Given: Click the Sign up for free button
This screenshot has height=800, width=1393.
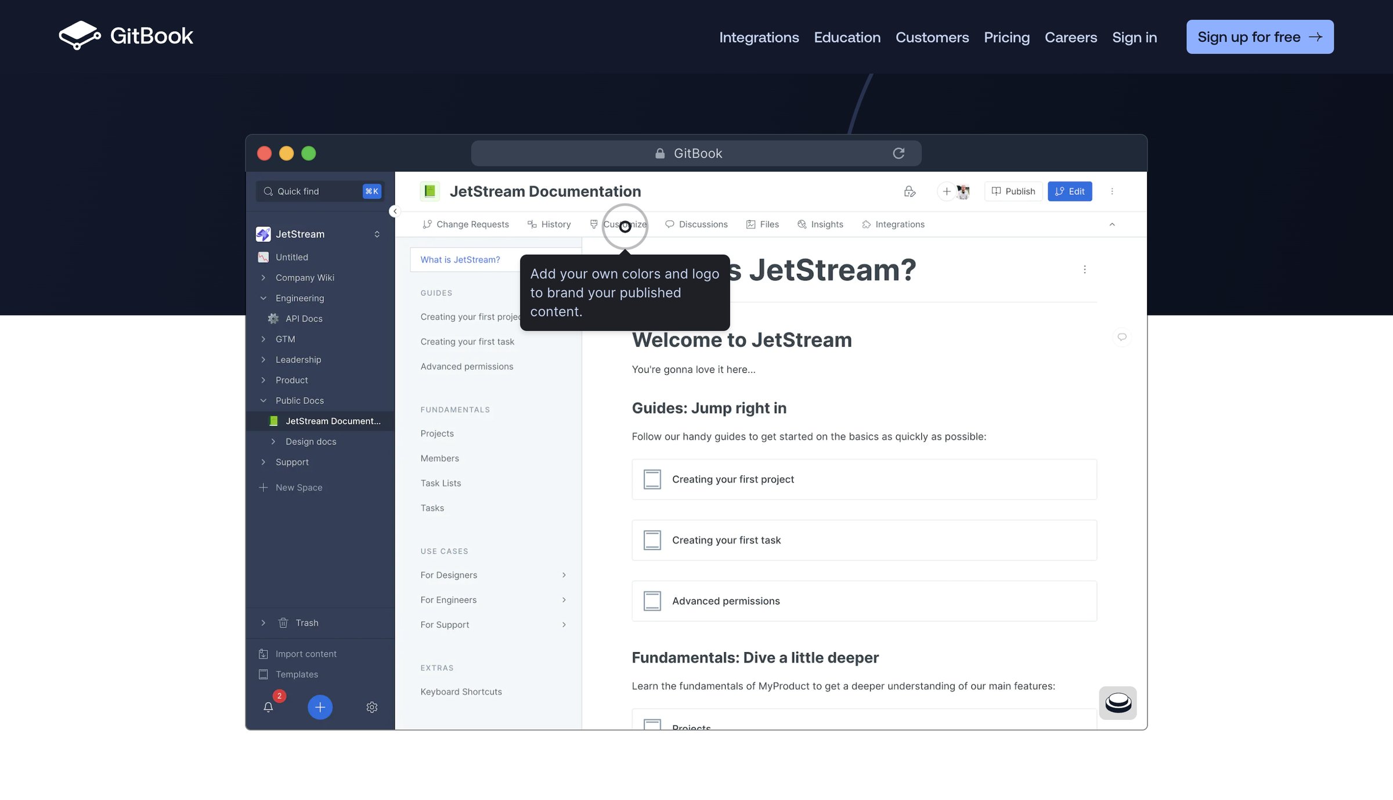Looking at the screenshot, I should point(1260,37).
